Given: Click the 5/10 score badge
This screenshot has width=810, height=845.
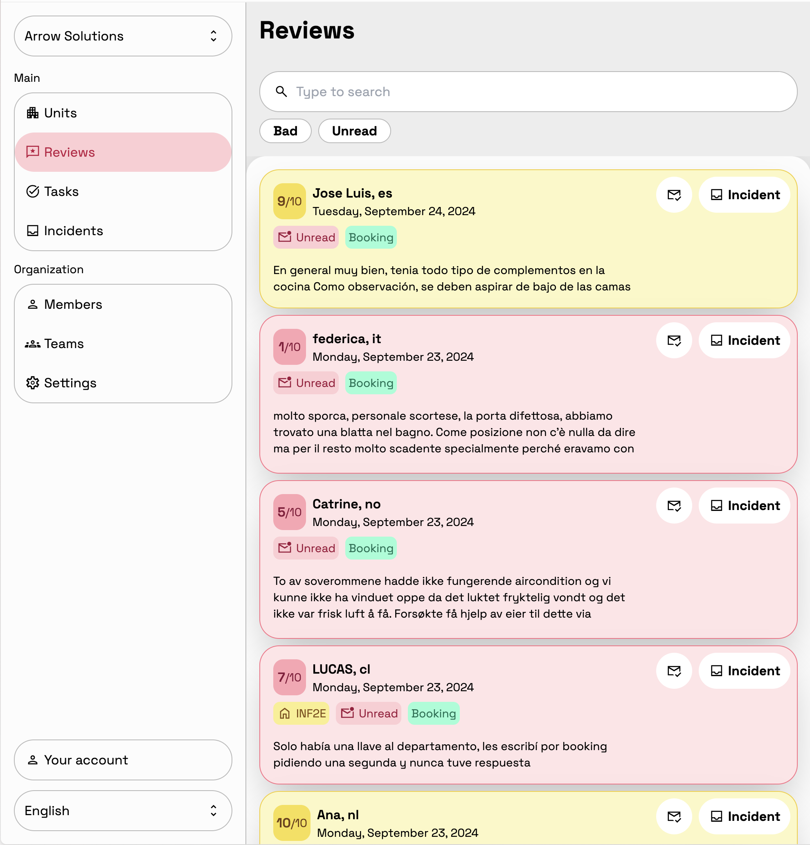Looking at the screenshot, I should [x=289, y=512].
